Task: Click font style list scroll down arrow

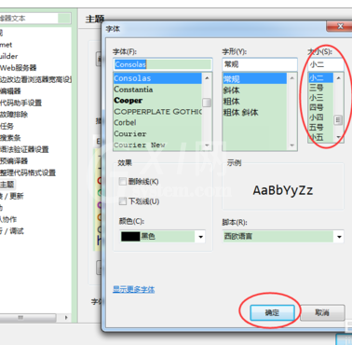Action: [x=291, y=145]
